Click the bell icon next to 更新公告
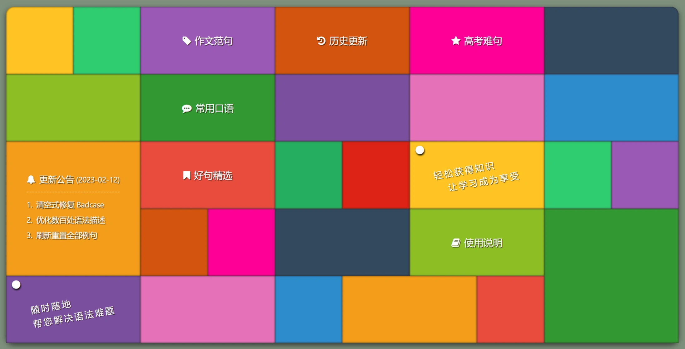 coord(31,179)
